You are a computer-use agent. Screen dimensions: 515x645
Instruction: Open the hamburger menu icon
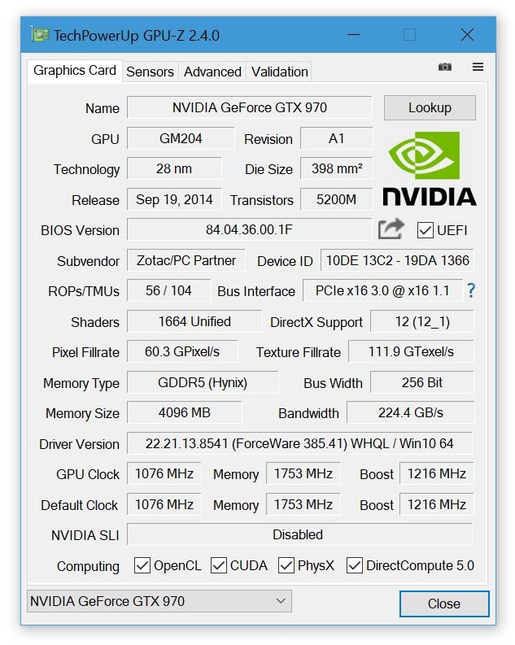(x=478, y=67)
